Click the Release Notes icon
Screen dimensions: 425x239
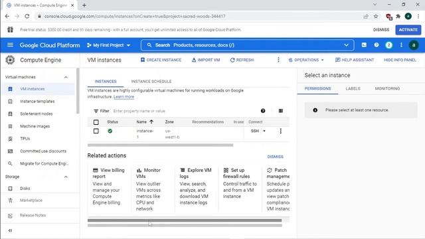[11, 216]
